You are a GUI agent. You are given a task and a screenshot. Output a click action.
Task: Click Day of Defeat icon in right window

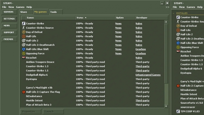[x=178, y=26]
